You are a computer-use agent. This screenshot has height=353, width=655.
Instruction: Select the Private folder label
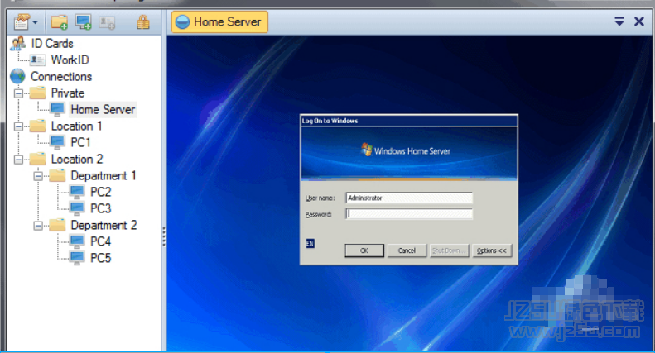68,93
